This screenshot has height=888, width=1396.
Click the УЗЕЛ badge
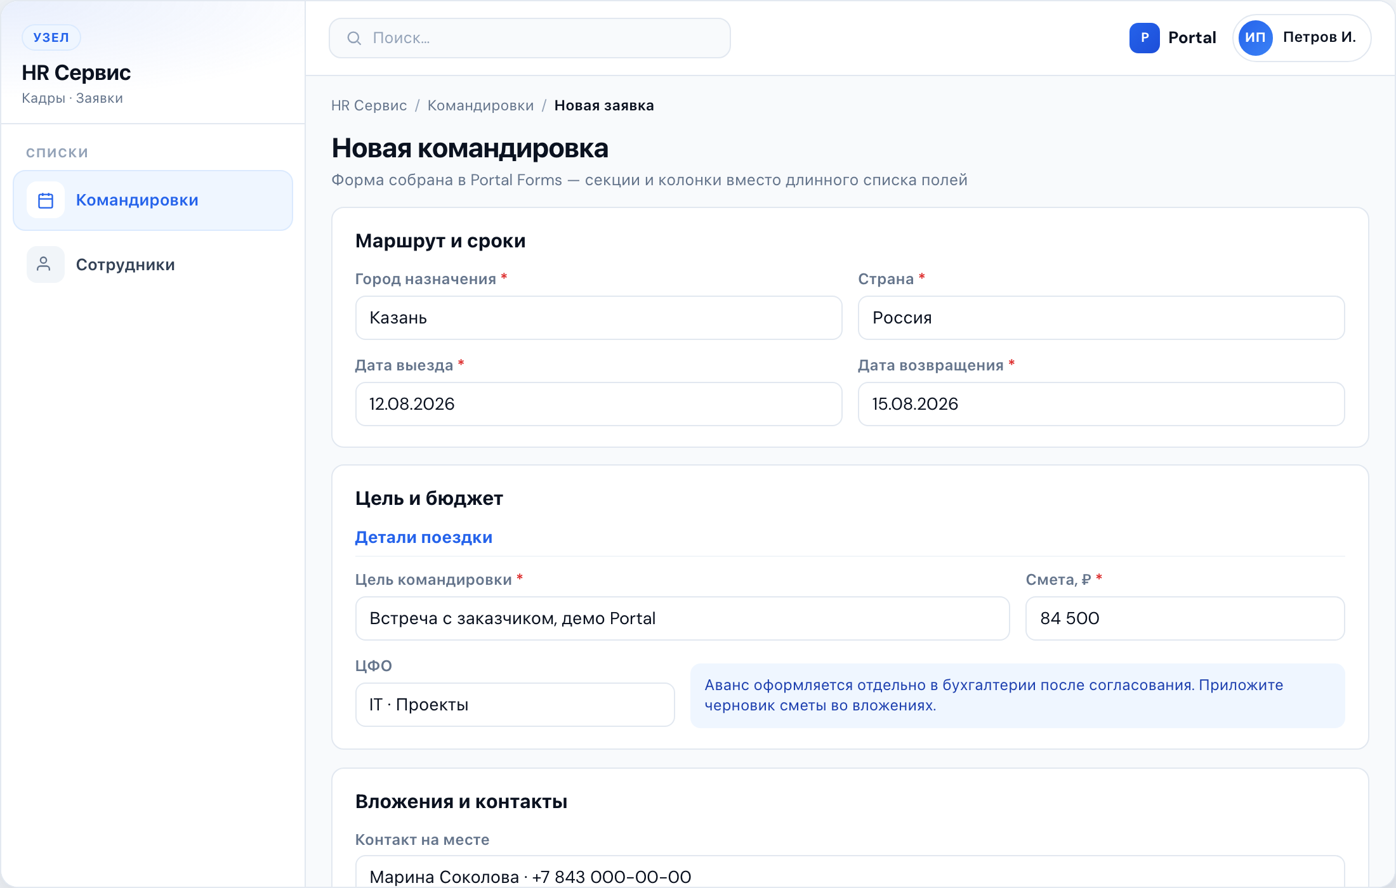[51, 37]
